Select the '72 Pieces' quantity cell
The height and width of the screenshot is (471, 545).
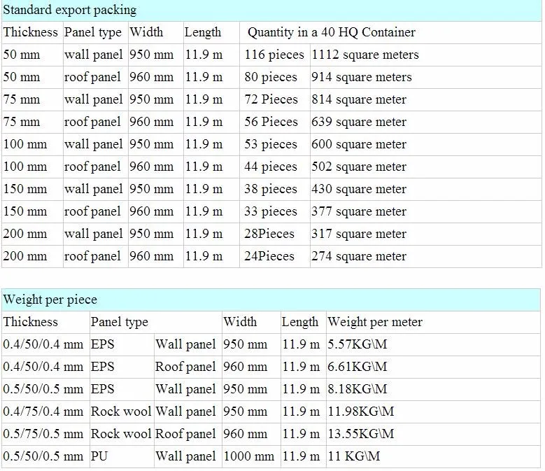click(x=271, y=99)
